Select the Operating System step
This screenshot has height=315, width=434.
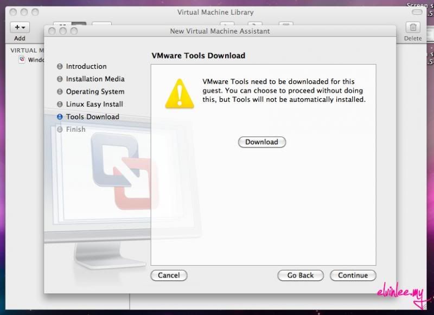91,92
